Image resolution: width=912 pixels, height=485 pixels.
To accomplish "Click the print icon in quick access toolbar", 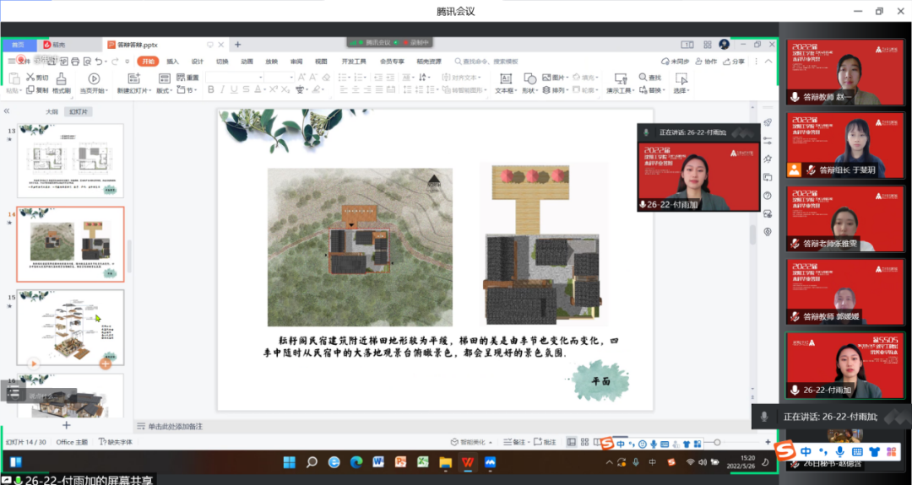I will click(75, 62).
